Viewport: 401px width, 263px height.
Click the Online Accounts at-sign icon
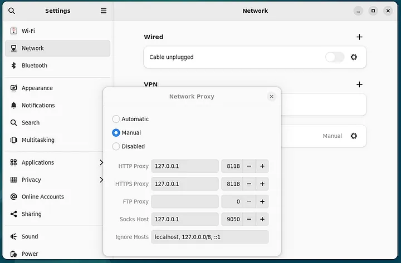(13, 197)
